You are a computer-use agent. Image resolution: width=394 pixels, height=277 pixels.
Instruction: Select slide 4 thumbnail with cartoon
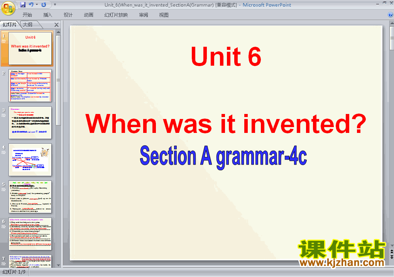point(30,160)
